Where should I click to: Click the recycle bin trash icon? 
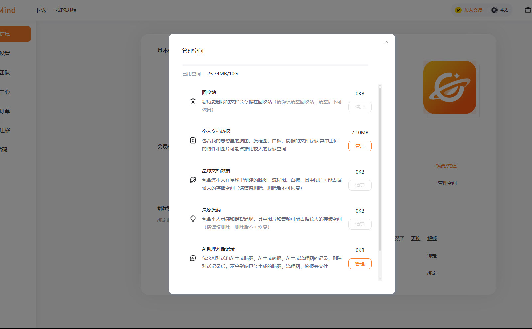pos(193,101)
